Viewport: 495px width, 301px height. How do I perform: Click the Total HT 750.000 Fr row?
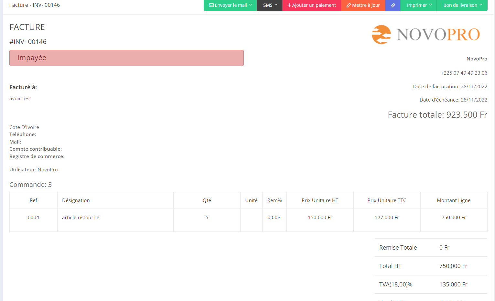(x=431, y=266)
